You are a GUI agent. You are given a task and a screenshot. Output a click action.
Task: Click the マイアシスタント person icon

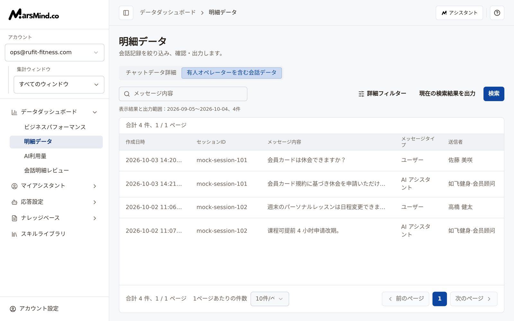14,186
